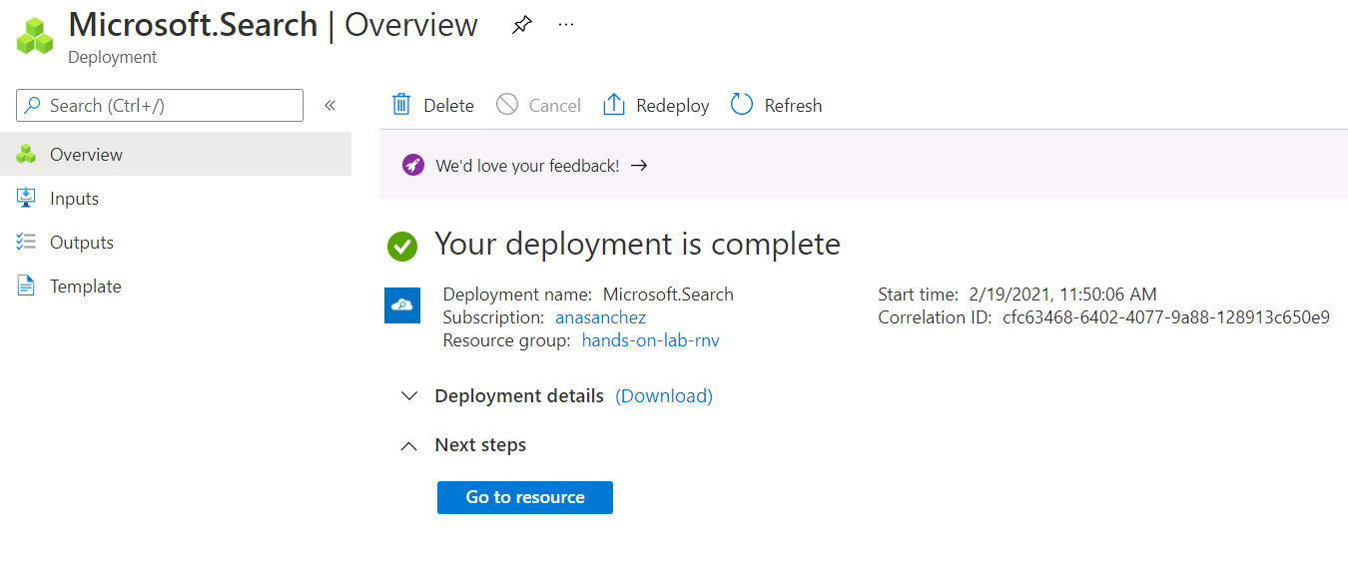This screenshot has width=1348, height=583.
Task: Open the Overview menu item
Action: point(176,155)
